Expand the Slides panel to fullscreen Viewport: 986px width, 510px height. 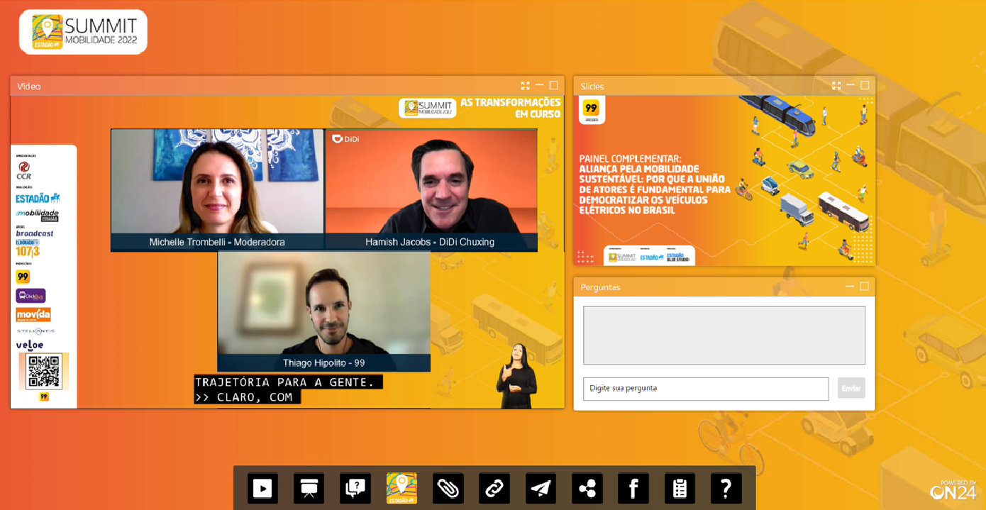836,86
